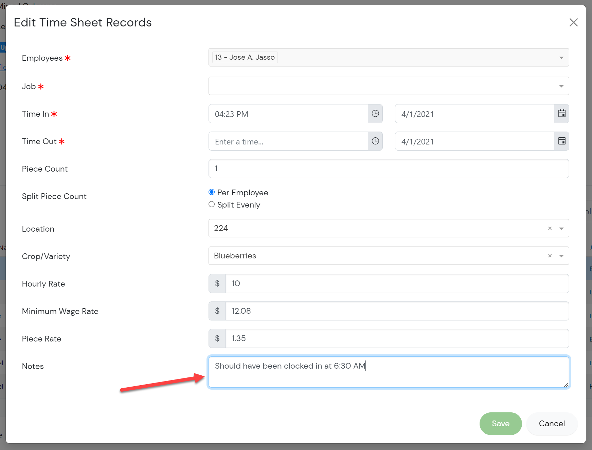Open the Time In clock picker
This screenshot has height=450, width=592.
375,114
